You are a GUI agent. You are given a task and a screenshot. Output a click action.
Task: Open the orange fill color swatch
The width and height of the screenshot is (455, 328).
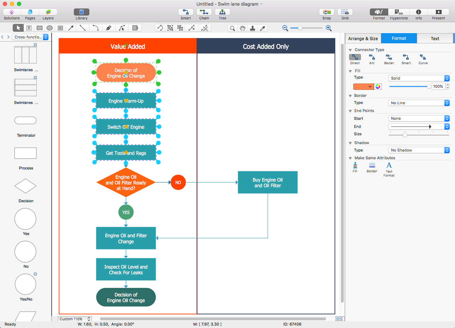364,87
